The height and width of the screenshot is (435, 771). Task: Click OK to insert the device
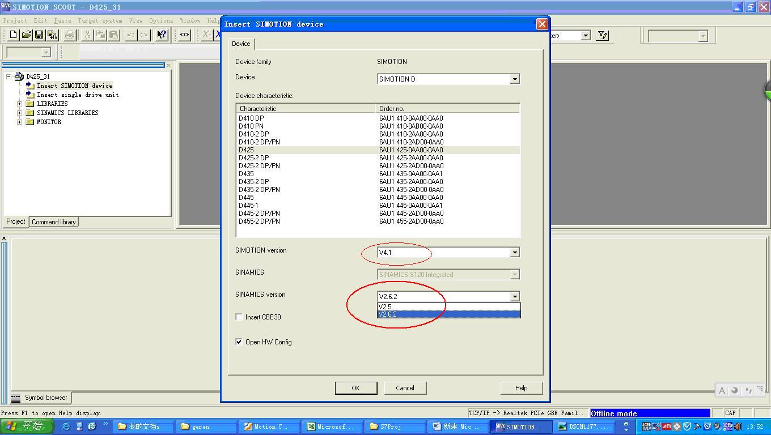click(x=355, y=388)
